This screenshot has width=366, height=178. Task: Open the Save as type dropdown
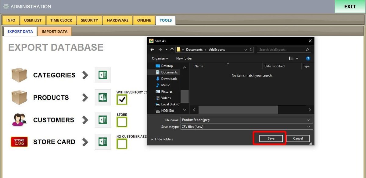(x=309, y=127)
